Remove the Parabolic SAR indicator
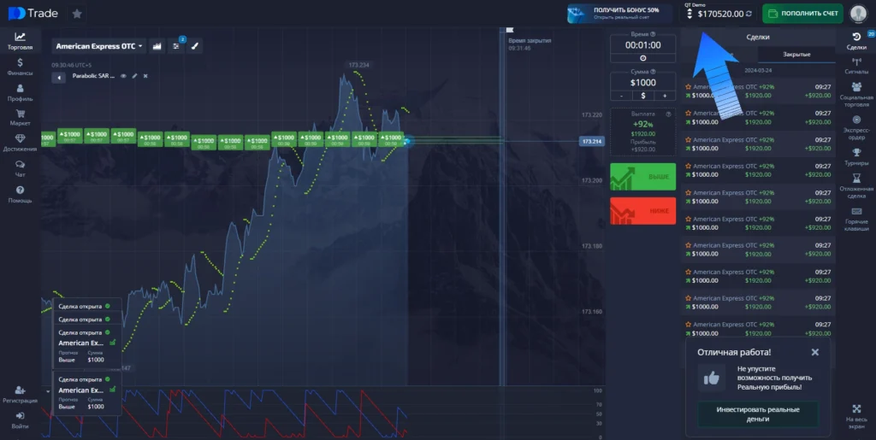876x440 pixels. 145,76
